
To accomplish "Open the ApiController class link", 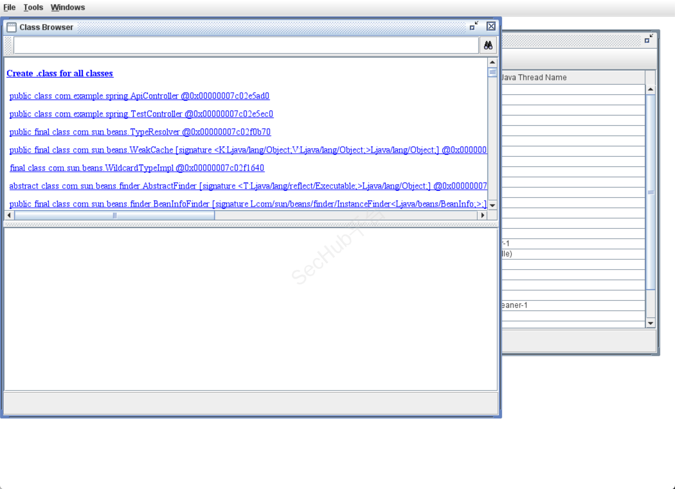I will (x=139, y=96).
